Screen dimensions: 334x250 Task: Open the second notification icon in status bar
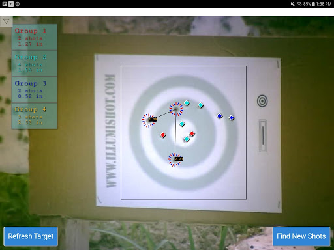coord(11,4)
